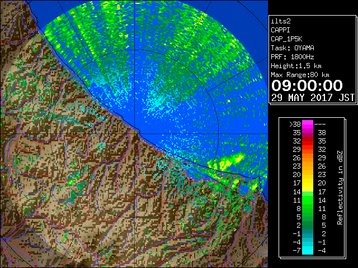
Task: Click the 'Task: OYAMA' line
Action: point(293,48)
